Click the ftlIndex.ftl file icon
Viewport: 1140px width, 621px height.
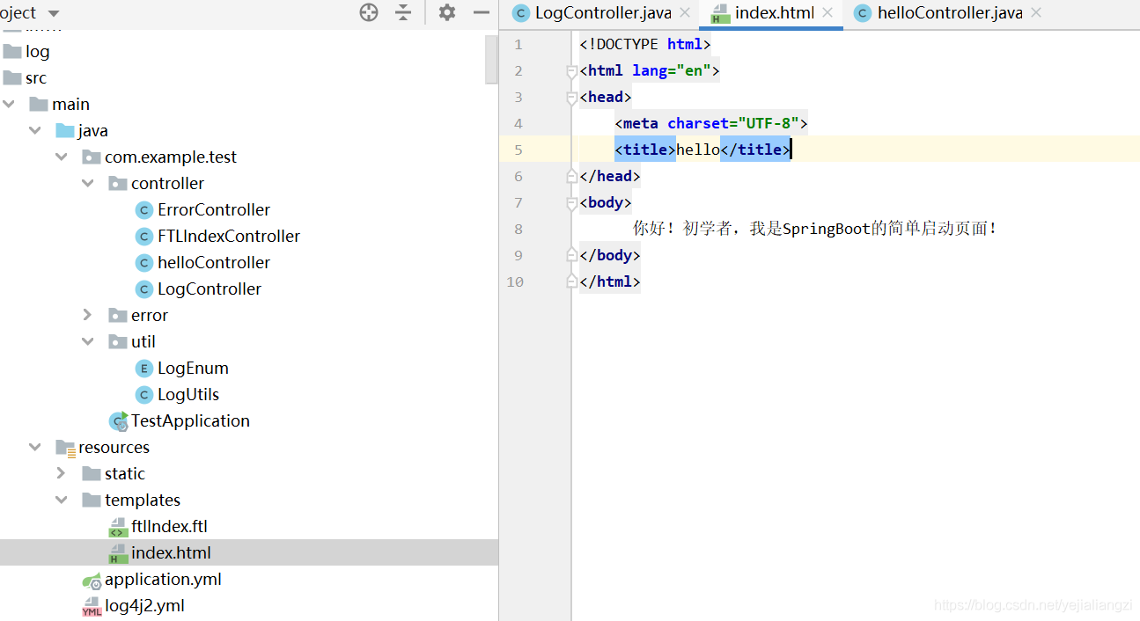pyautogui.click(x=117, y=527)
